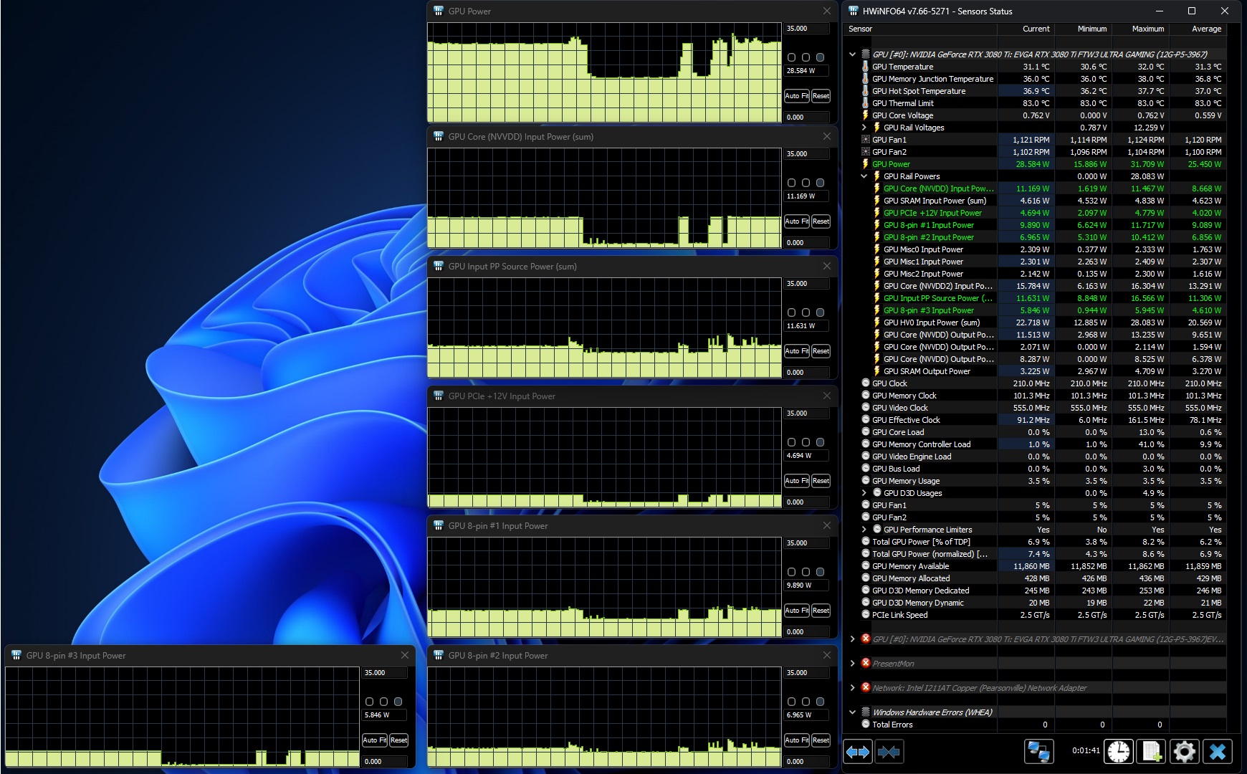This screenshot has height=774, width=1247.
Task: Click the Auto Fit button in GPU Power graph
Action: click(796, 96)
